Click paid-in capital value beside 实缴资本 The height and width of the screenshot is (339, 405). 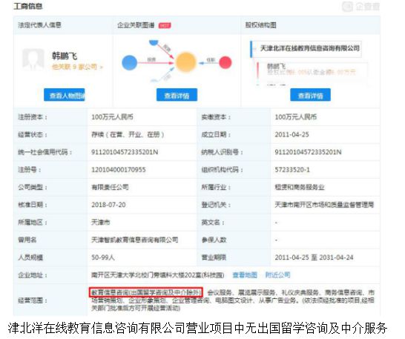click(x=296, y=117)
